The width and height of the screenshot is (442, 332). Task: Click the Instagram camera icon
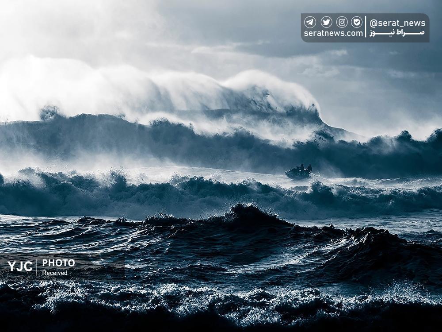click(342, 22)
